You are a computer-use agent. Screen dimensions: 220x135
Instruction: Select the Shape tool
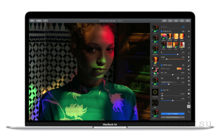click(x=189, y=94)
